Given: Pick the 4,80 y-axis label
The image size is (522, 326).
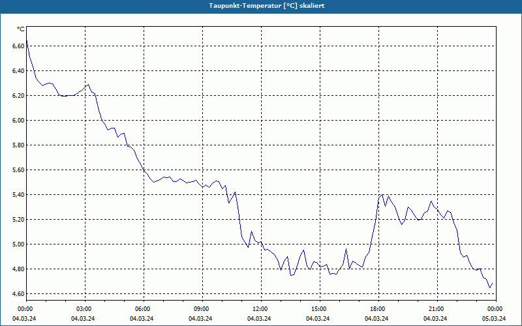Looking at the screenshot, I should (x=18, y=269).
